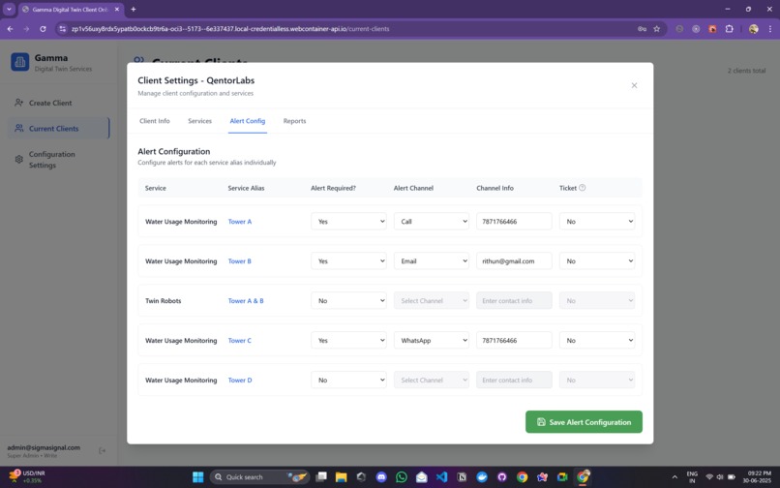The height and width of the screenshot is (488, 780).
Task: Open the tab search dropdown arrow
Action: (9, 9)
